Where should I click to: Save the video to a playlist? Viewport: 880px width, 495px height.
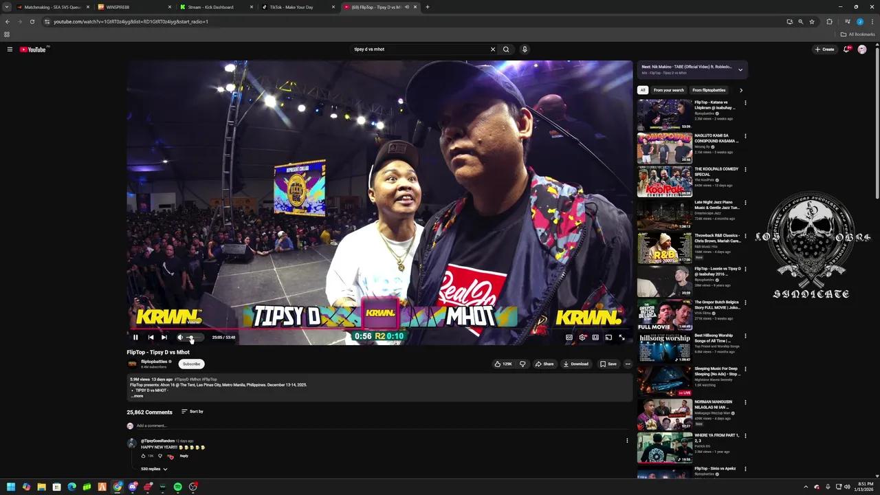(608, 364)
